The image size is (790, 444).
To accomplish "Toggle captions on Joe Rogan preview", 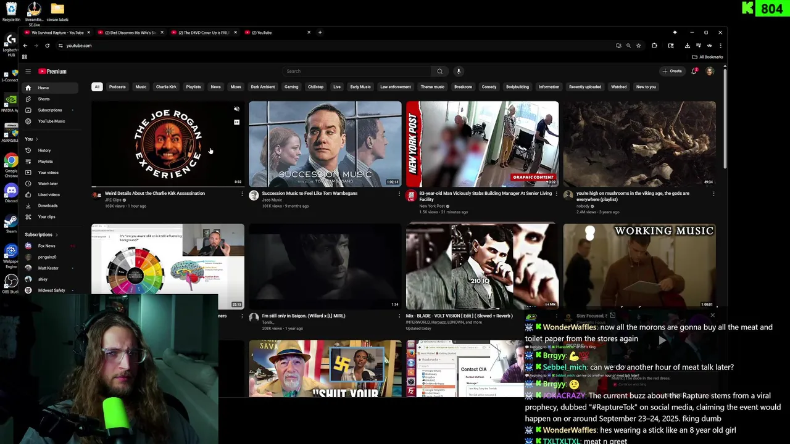I will [236, 122].
